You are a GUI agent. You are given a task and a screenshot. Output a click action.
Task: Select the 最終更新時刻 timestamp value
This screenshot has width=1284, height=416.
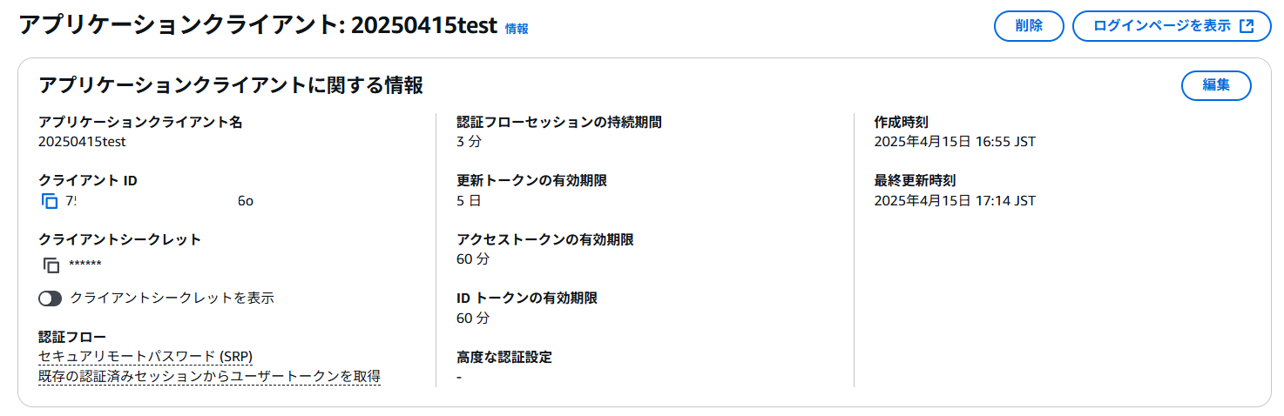(x=955, y=201)
